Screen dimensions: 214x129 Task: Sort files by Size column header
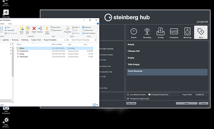(x=88, y=44)
